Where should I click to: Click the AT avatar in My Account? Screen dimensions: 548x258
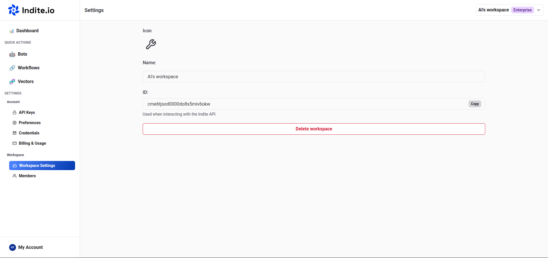pos(13,247)
